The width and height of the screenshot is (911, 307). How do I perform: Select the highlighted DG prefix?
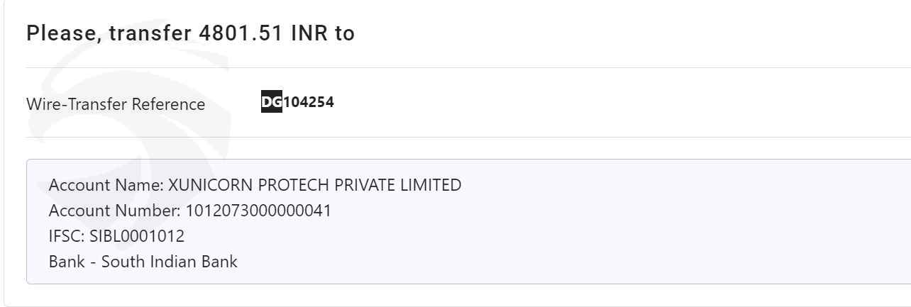point(272,102)
